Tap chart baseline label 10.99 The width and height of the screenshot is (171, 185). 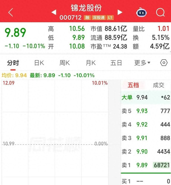[x=9, y=144]
